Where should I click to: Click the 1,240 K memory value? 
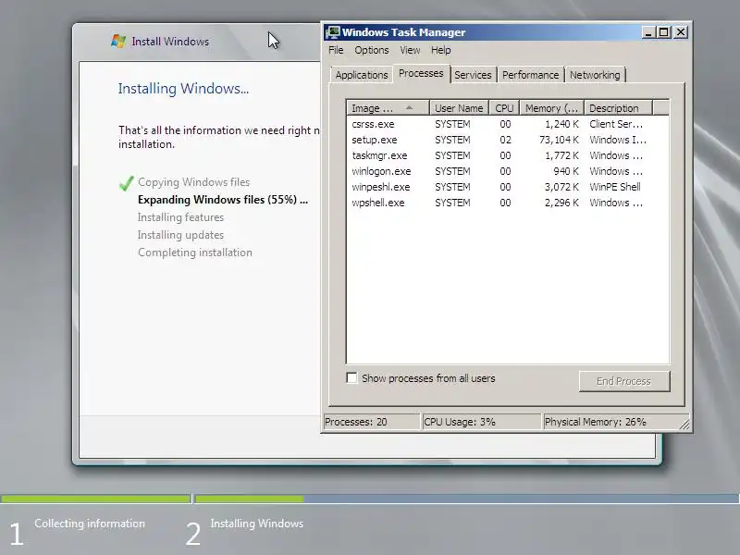click(x=561, y=124)
